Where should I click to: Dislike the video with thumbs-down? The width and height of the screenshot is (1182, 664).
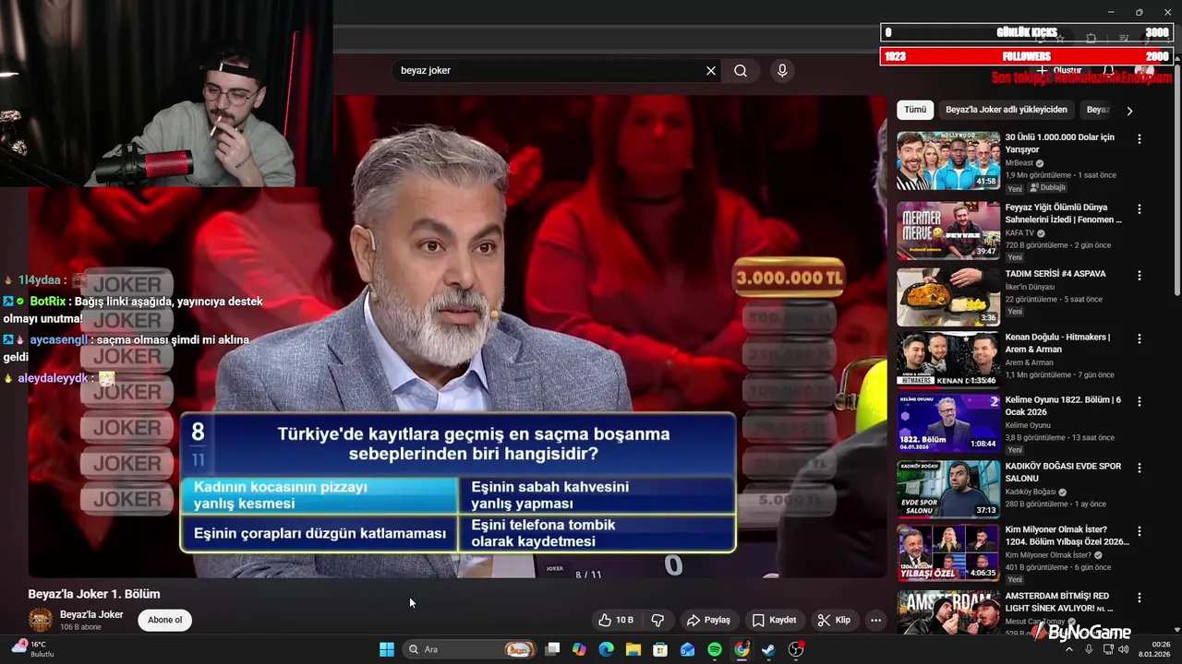(x=658, y=620)
